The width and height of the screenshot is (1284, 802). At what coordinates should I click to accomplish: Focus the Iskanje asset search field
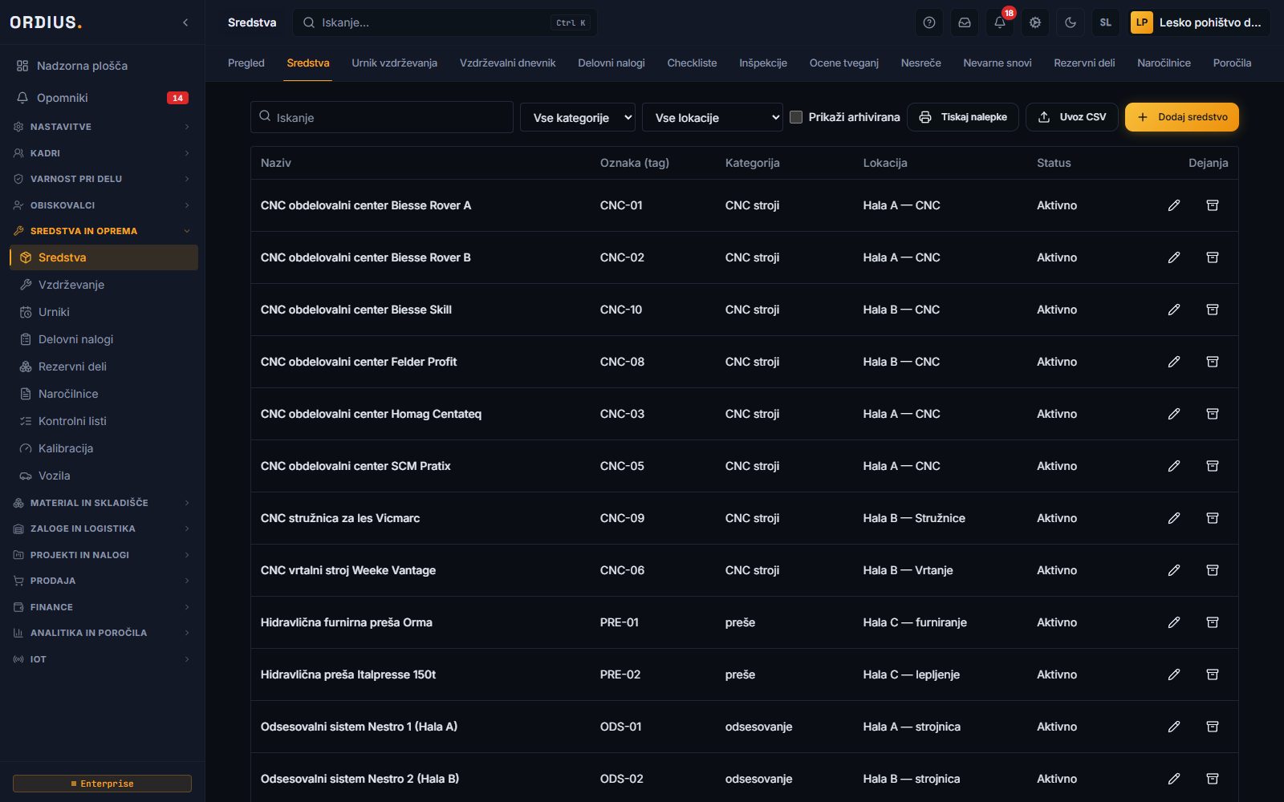[382, 117]
